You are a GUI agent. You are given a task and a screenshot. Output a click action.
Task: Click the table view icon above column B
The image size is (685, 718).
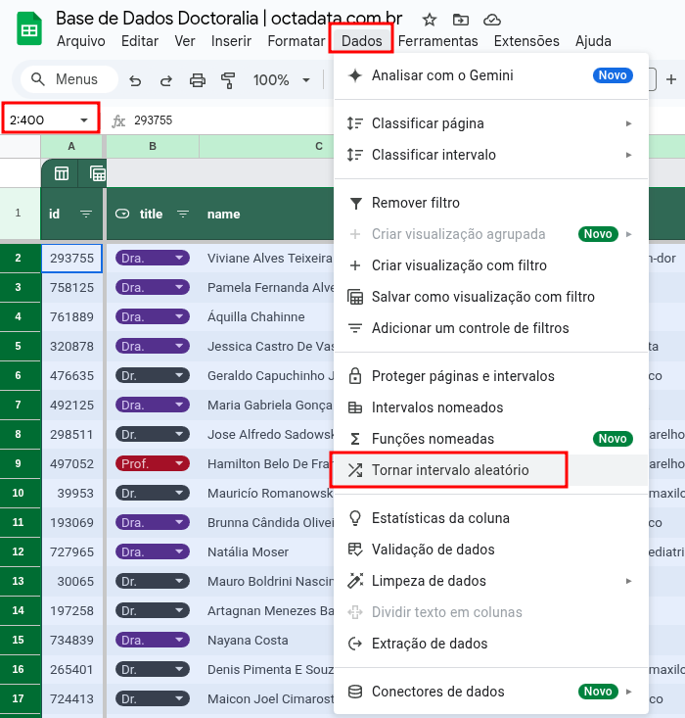pos(97,173)
